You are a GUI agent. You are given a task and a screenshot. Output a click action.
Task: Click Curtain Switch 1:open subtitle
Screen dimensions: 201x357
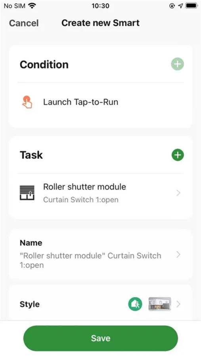[x=81, y=200]
